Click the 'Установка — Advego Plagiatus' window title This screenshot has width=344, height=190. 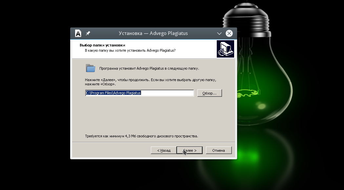point(153,33)
